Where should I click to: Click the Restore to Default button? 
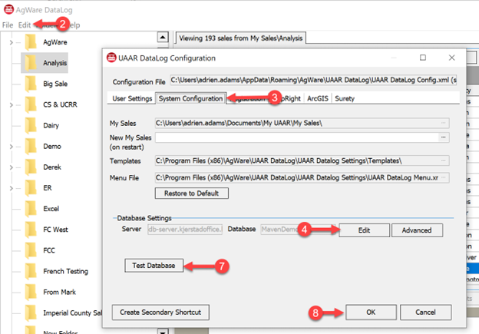click(x=192, y=193)
